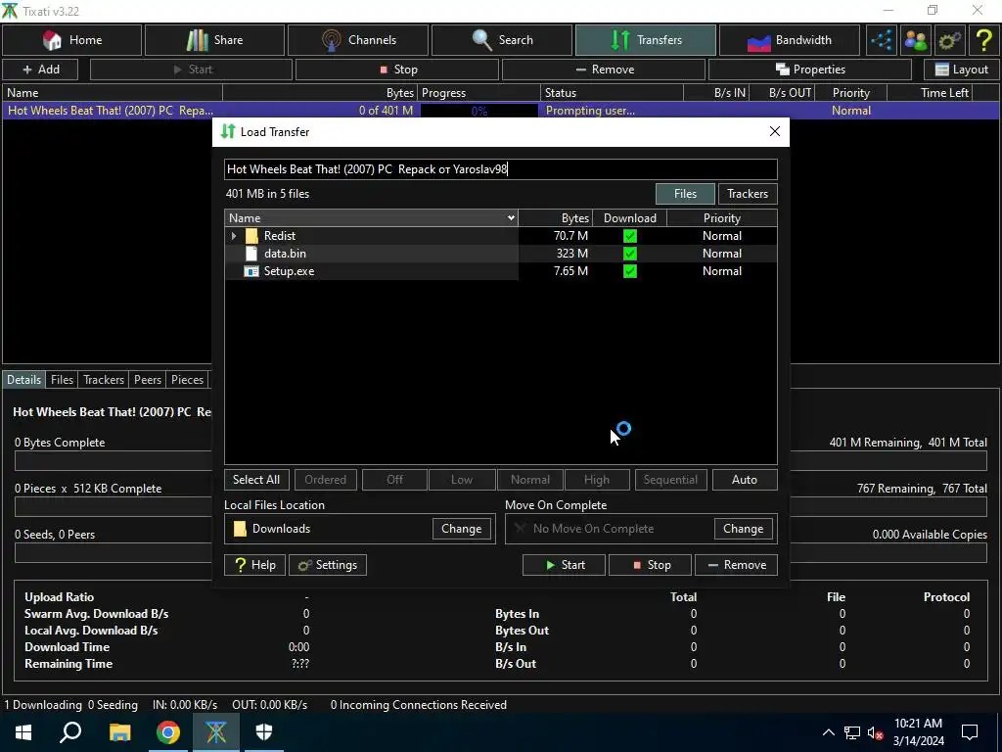
Task: Switch to Files view in Load Transfer
Action: 685,194
